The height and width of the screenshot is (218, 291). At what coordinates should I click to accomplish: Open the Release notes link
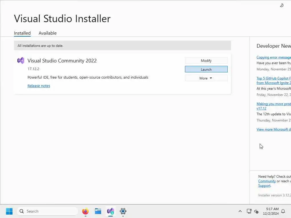[x=39, y=86]
